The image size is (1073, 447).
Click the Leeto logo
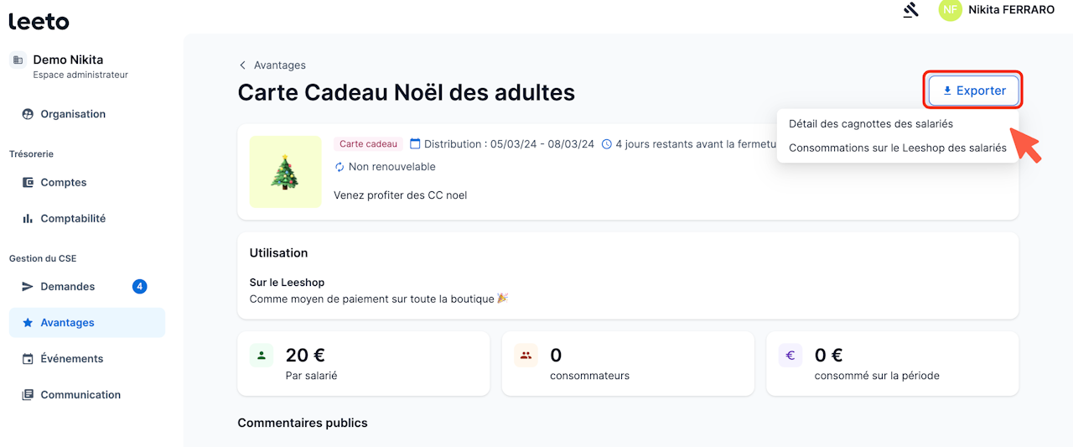[x=39, y=21]
